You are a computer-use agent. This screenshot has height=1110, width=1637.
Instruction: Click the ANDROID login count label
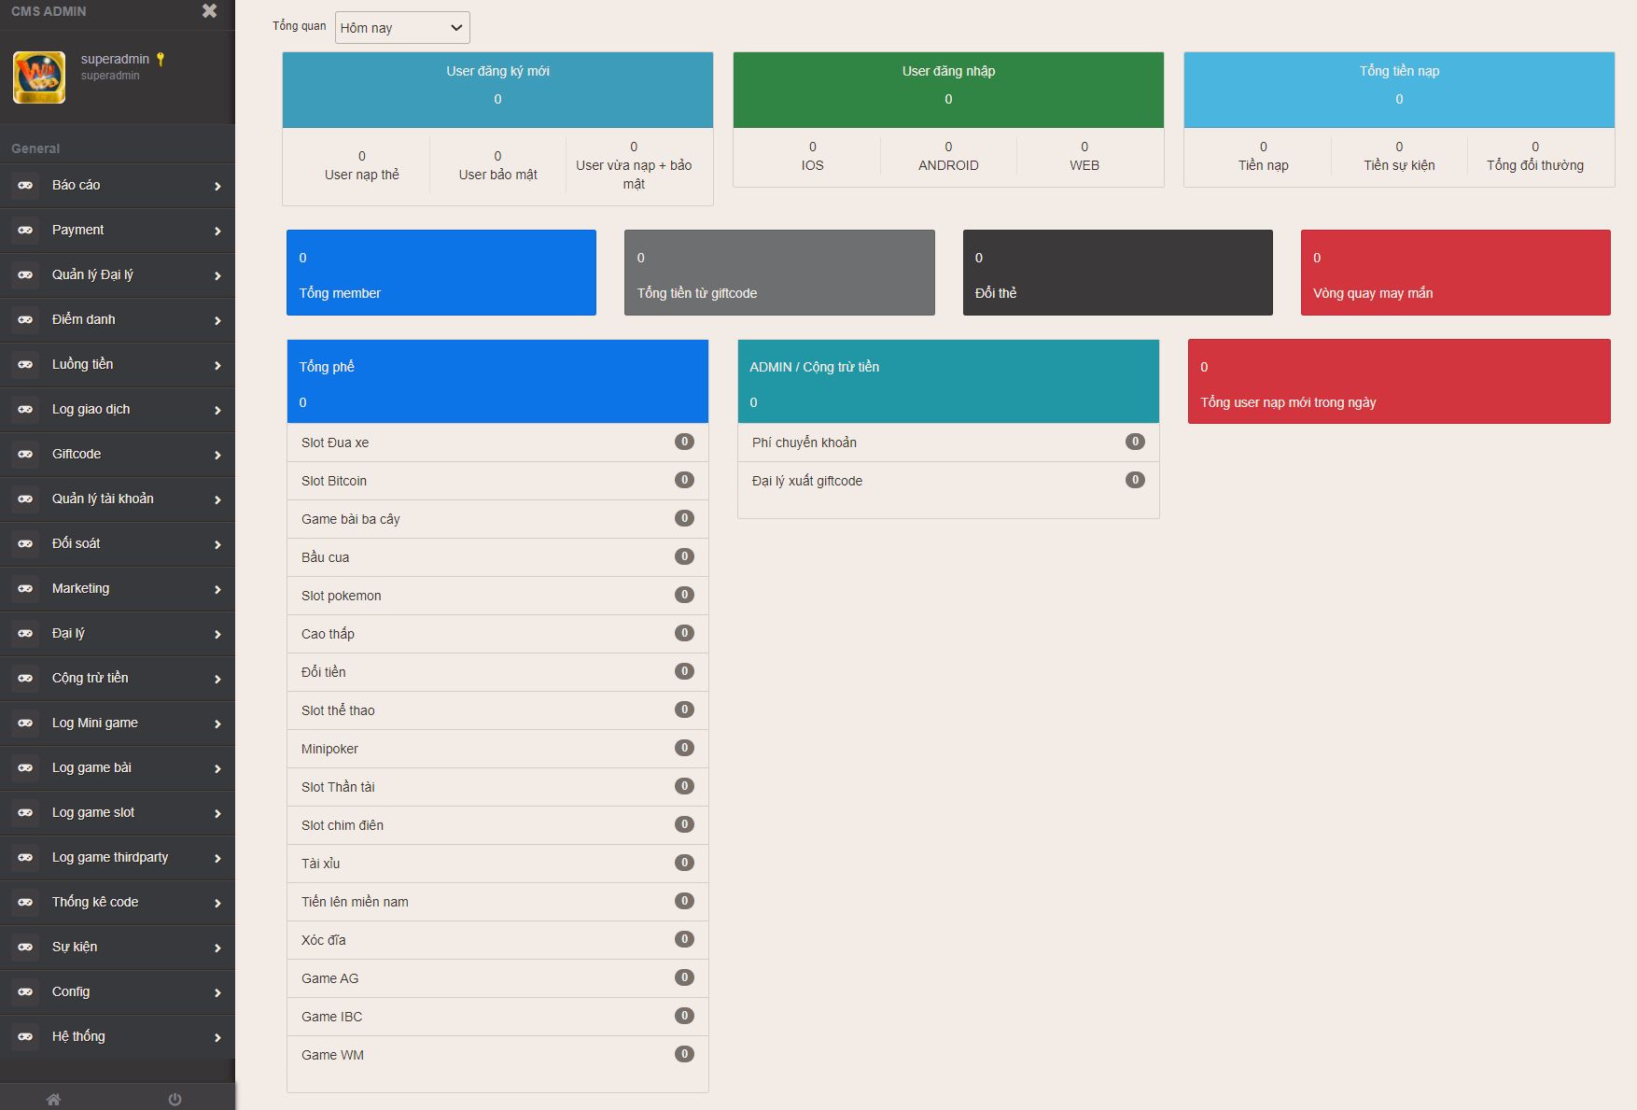(x=948, y=165)
